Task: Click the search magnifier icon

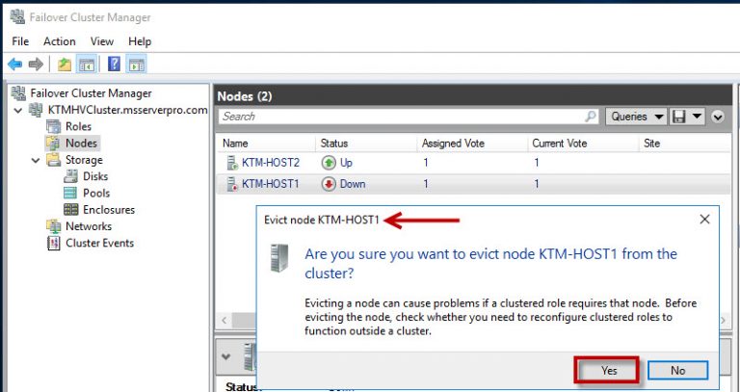Action: 591,116
